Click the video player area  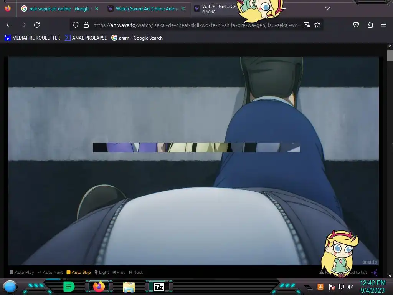(x=193, y=161)
